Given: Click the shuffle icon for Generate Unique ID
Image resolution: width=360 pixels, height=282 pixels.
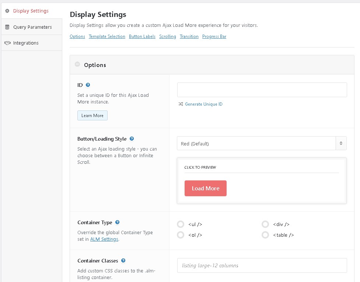Looking at the screenshot, I should pos(181,104).
